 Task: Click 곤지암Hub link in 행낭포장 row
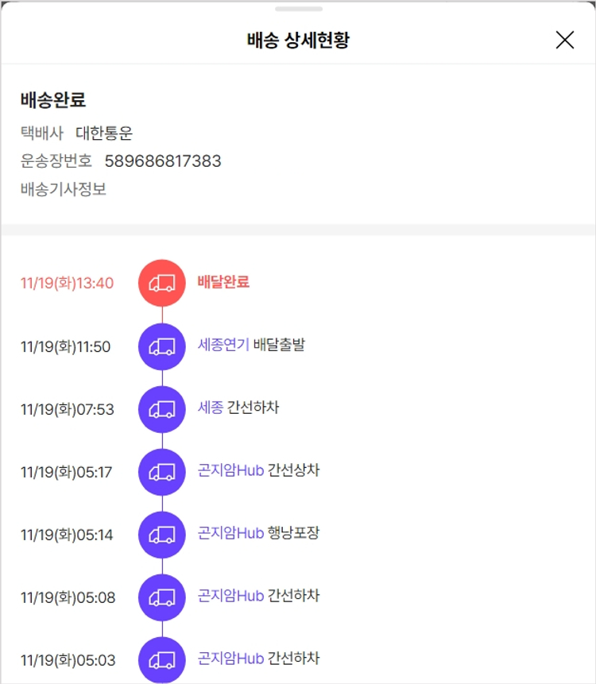point(230,533)
